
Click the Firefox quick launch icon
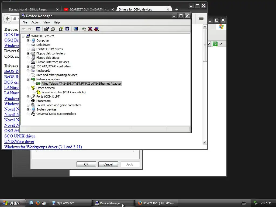pyautogui.click(x=38, y=203)
